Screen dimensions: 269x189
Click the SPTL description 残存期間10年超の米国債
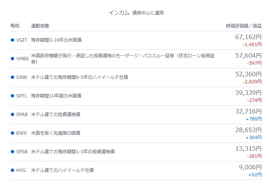56,96
